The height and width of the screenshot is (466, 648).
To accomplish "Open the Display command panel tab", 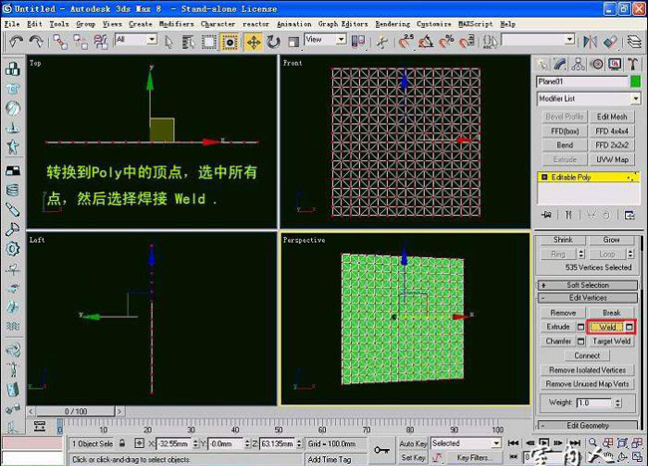I will point(615,64).
